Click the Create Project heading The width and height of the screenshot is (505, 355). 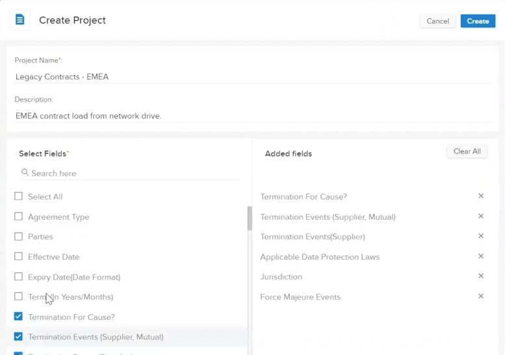72,20
